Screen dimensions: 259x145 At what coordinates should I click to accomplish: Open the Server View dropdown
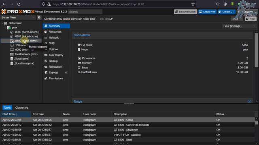[18, 17]
